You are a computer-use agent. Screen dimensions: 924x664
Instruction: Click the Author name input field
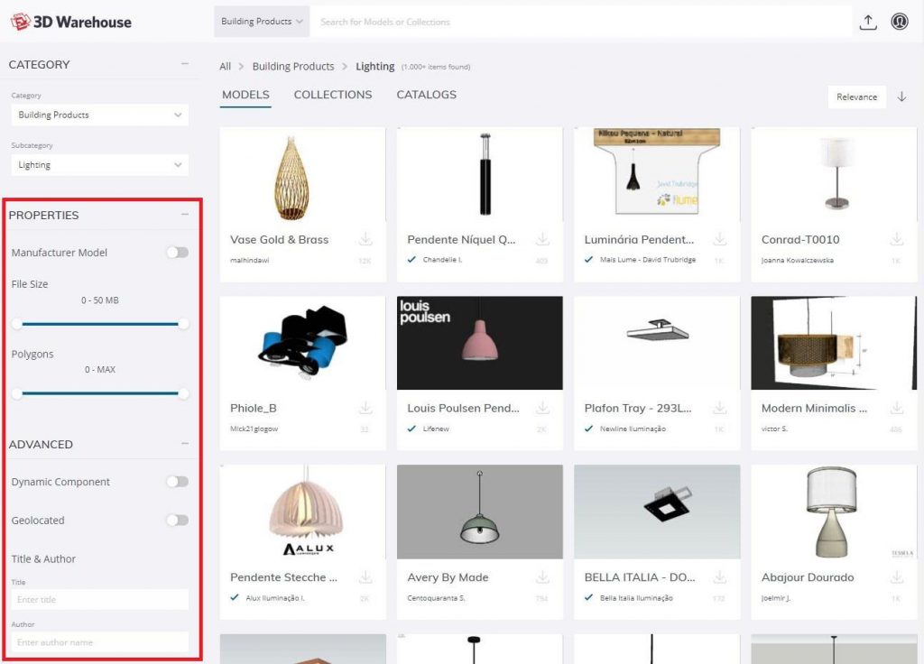99,642
